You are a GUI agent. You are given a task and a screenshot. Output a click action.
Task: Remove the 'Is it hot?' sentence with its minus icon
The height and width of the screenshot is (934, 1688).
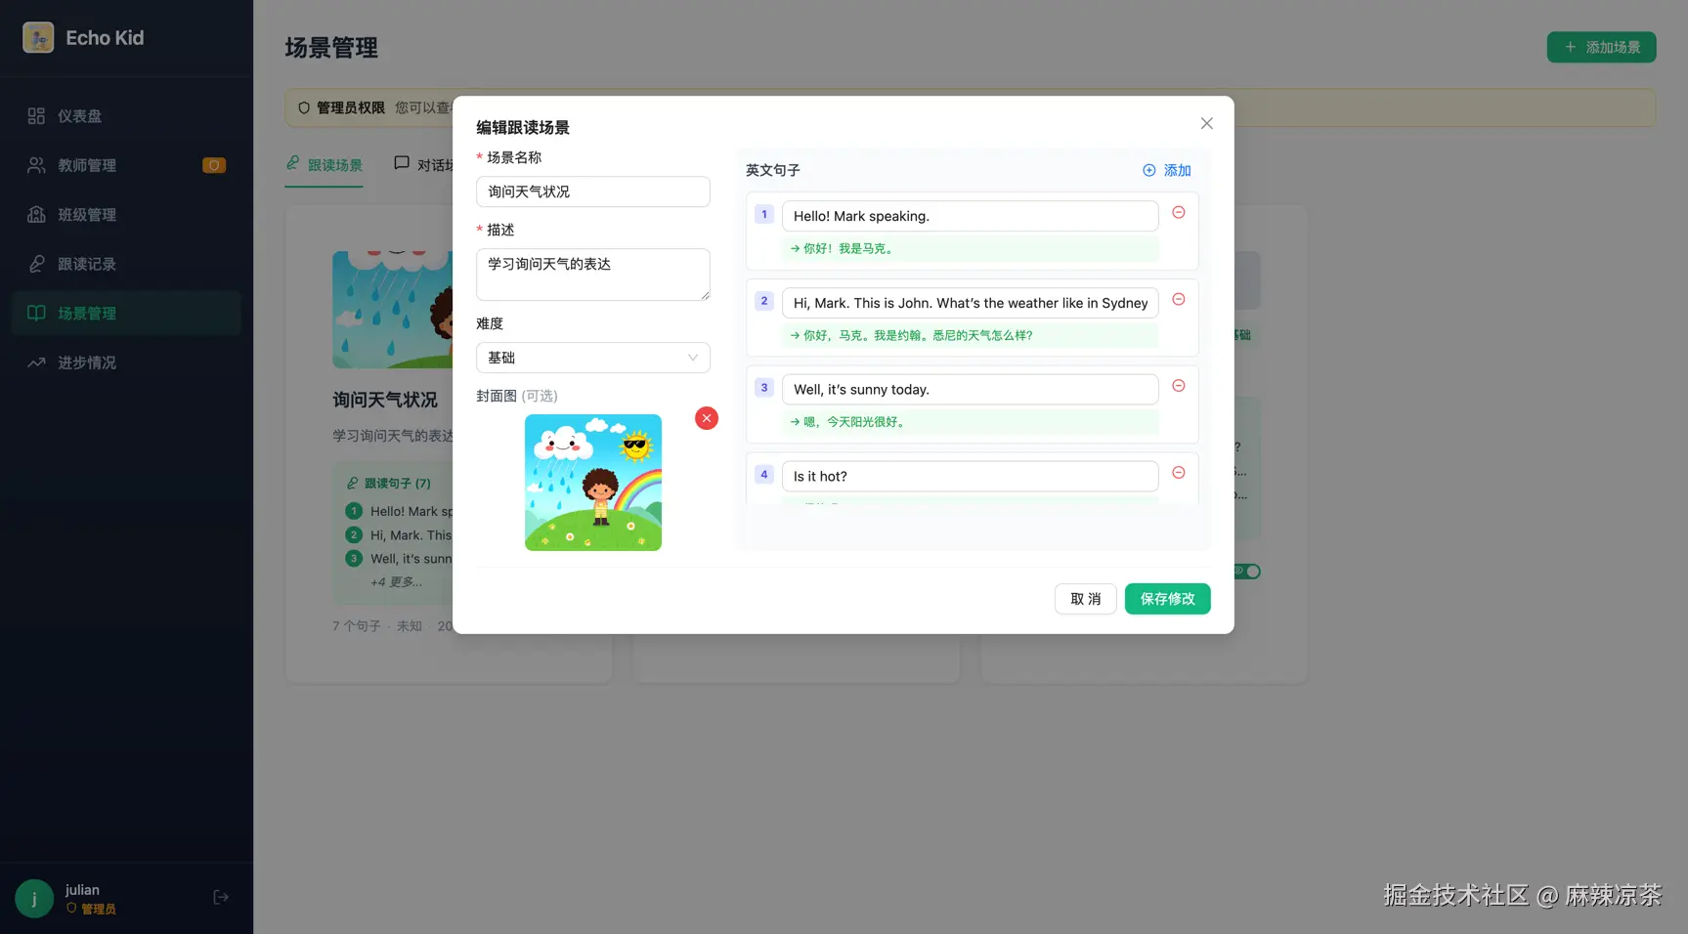(1178, 472)
